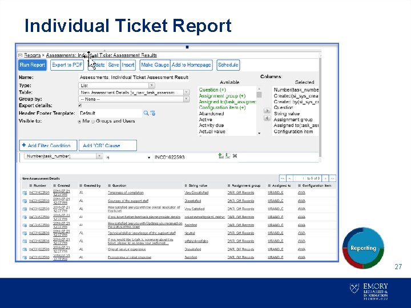
Task: Select Groups and Users radio button
Action: [x=93, y=121]
